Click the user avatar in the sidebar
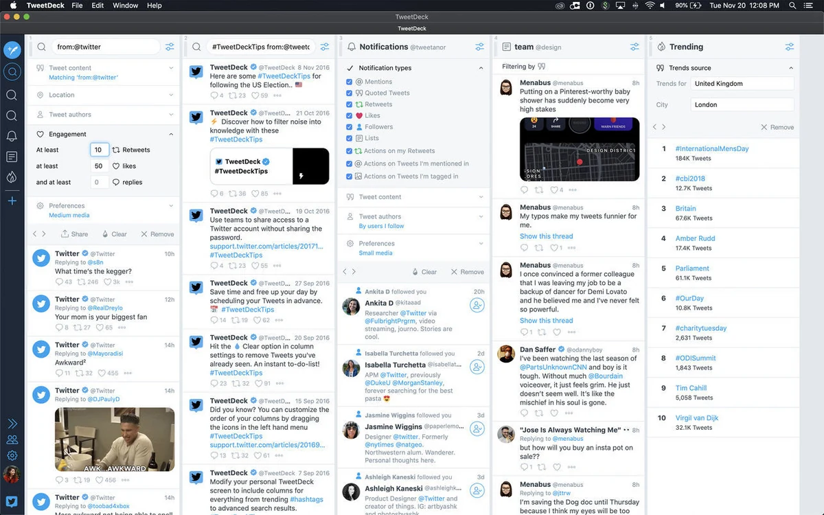This screenshot has height=515, width=824. [x=12, y=474]
